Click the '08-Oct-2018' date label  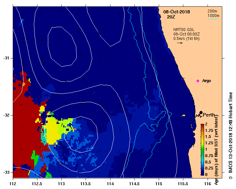click(177, 12)
